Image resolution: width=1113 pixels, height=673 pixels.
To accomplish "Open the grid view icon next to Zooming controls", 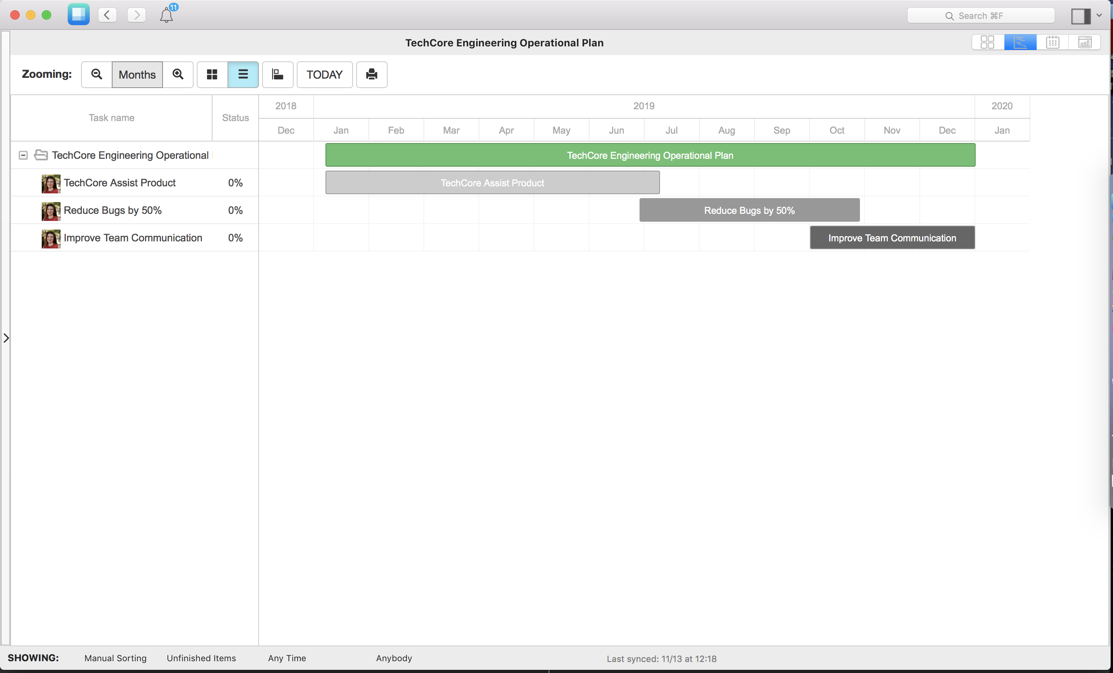I will (211, 74).
